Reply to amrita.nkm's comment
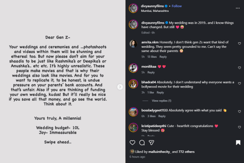The width and height of the screenshot is (244, 163). (x=163, y=57)
